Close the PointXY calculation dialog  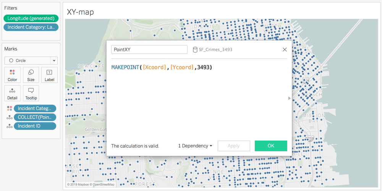(x=285, y=50)
